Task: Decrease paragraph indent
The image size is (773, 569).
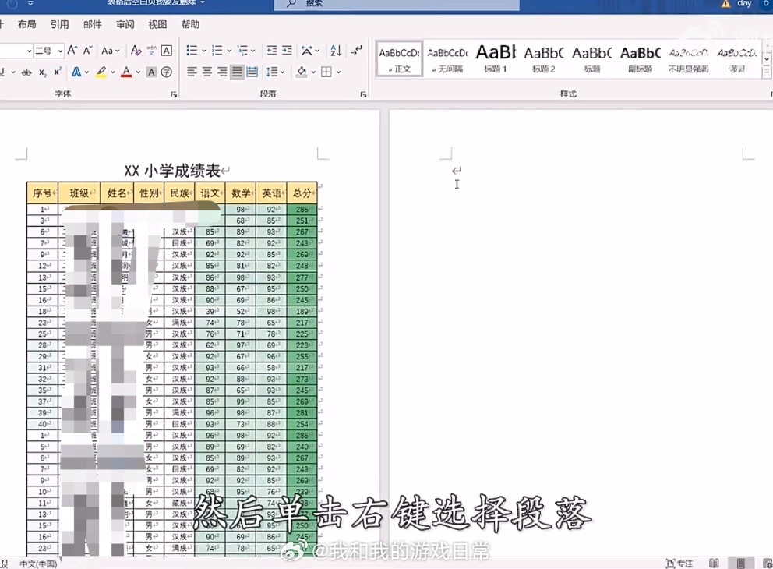Action: 272,51
